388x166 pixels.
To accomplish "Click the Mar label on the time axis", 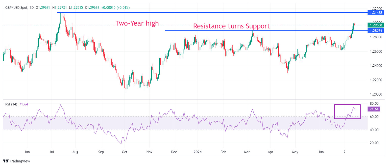I will (247, 152).
